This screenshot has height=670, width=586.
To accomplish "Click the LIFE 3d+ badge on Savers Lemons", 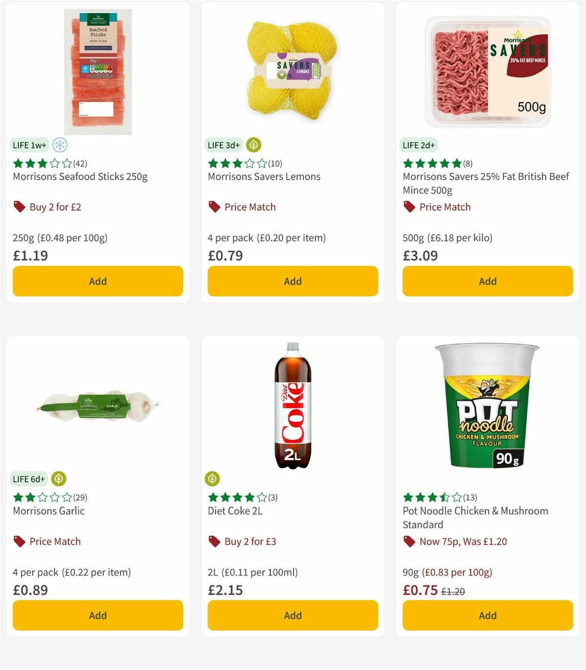I will (x=224, y=145).
